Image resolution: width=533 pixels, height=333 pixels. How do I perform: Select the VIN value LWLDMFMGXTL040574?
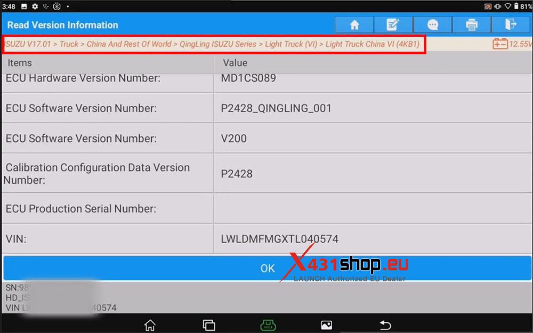[x=279, y=239]
